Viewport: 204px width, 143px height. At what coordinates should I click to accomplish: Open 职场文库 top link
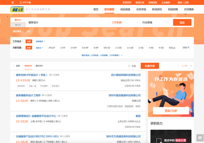click(x=140, y=3)
